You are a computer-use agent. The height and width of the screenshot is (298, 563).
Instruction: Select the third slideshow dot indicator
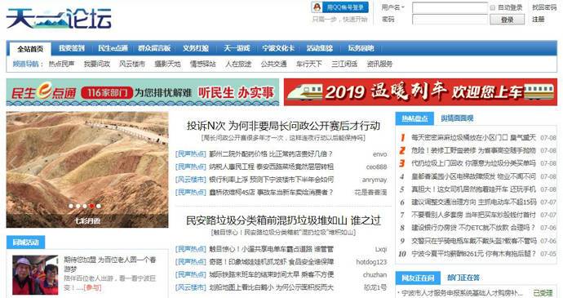85,206
